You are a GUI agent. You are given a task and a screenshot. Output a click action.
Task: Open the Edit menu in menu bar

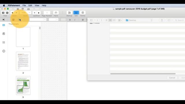(x=30, y=5)
